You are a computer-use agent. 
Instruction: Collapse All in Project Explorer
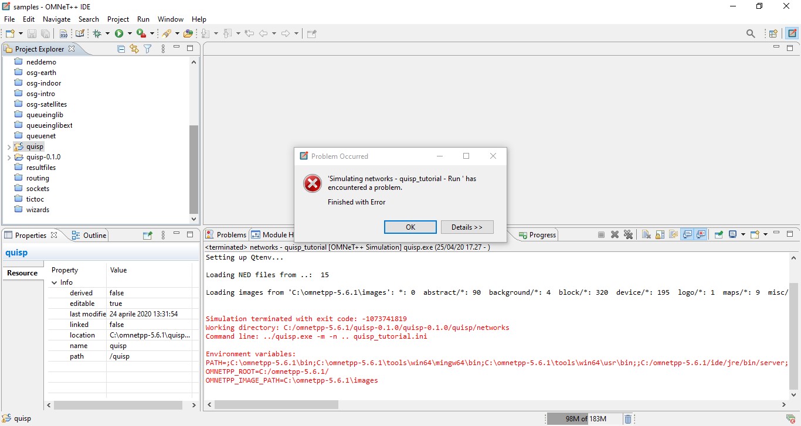pos(121,49)
